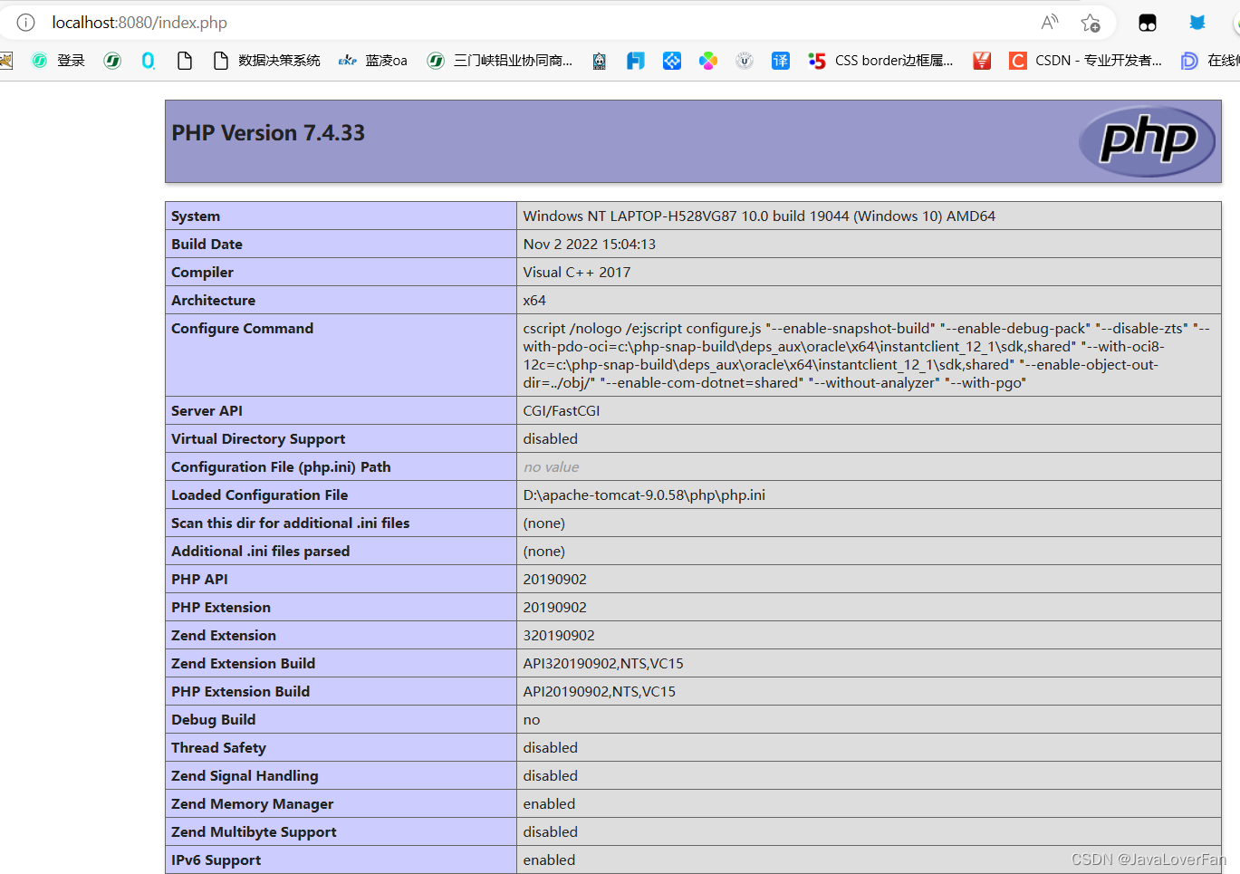
Task: Open the 数据决策系统 bookmark
Action: (266, 61)
